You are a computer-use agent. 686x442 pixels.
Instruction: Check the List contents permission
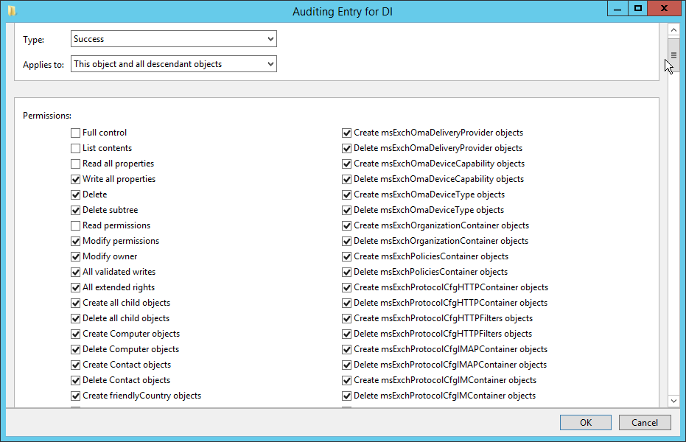coord(76,149)
